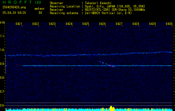Click the file name 2504290420.png
The image size is (175, 111).
coord(14,7)
